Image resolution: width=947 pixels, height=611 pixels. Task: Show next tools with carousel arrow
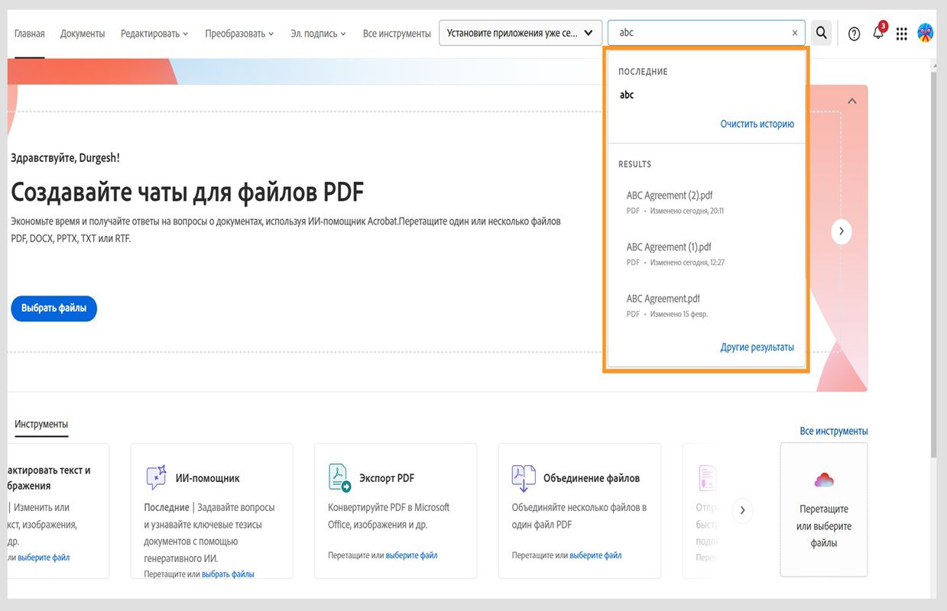(743, 511)
